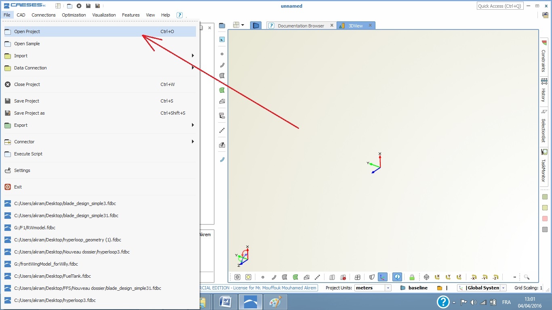Image resolution: width=552 pixels, height=310 pixels.
Task: Select the wireframe solid tool in the vertical toolbar
Action: click(222, 101)
